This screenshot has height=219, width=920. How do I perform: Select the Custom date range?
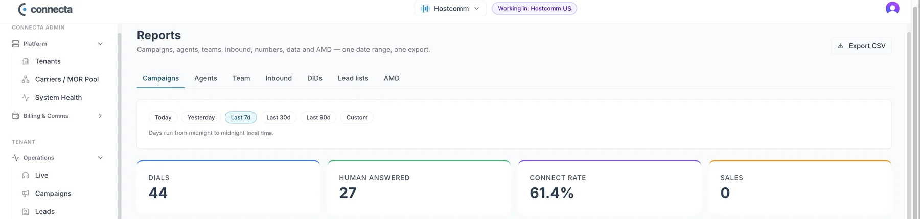click(x=357, y=118)
